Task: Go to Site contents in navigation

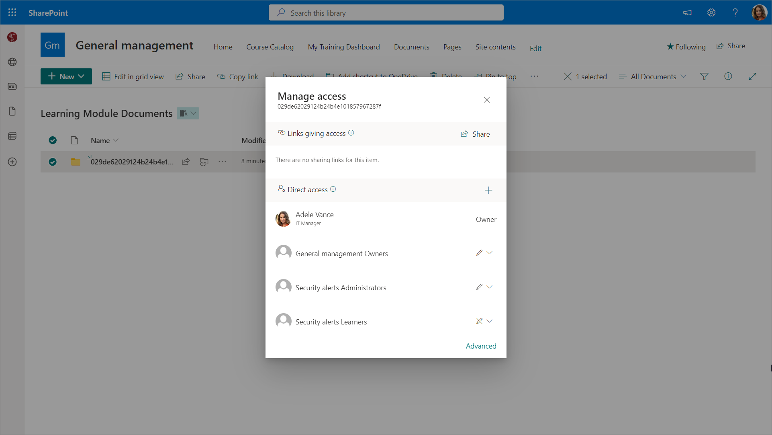Action: click(495, 47)
